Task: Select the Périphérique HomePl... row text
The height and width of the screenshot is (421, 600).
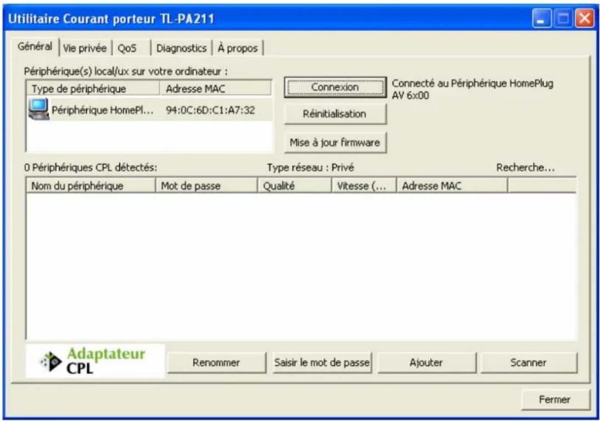Action: 103,110
